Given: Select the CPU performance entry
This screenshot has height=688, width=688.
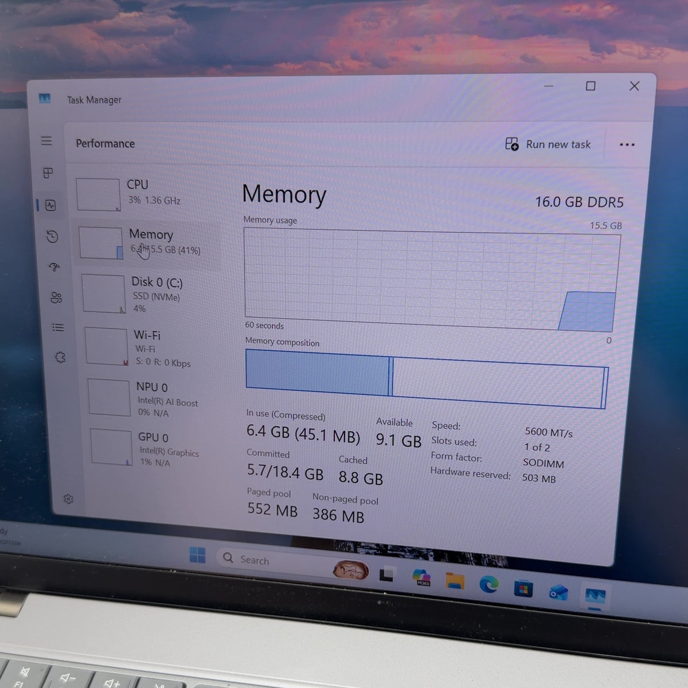Looking at the screenshot, I should click(x=146, y=194).
